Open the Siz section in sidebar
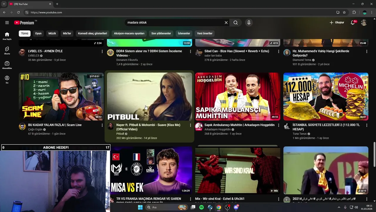This screenshot has width=376, height=212. point(7,80)
